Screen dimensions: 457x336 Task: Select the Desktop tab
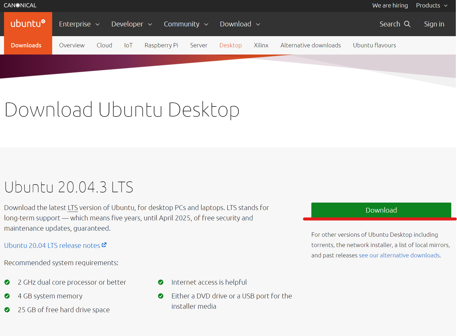[231, 45]
